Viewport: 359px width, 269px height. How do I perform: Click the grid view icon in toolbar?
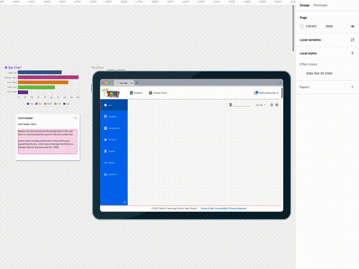point(277,105)
